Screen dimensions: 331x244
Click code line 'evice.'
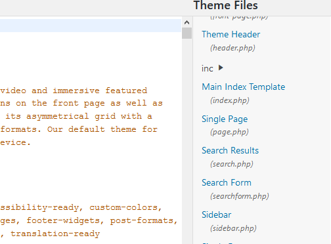tap(15, 142)
